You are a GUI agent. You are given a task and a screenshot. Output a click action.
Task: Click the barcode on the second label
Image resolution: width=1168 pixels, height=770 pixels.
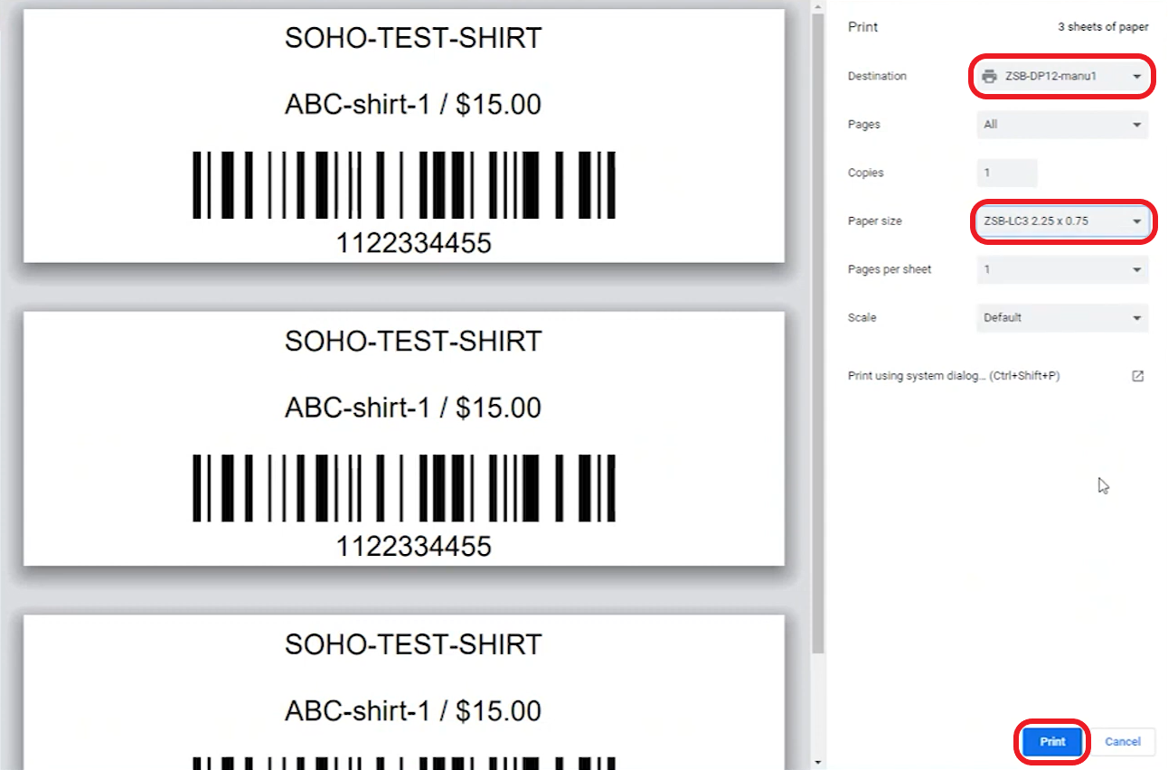[x=403, y=488]
